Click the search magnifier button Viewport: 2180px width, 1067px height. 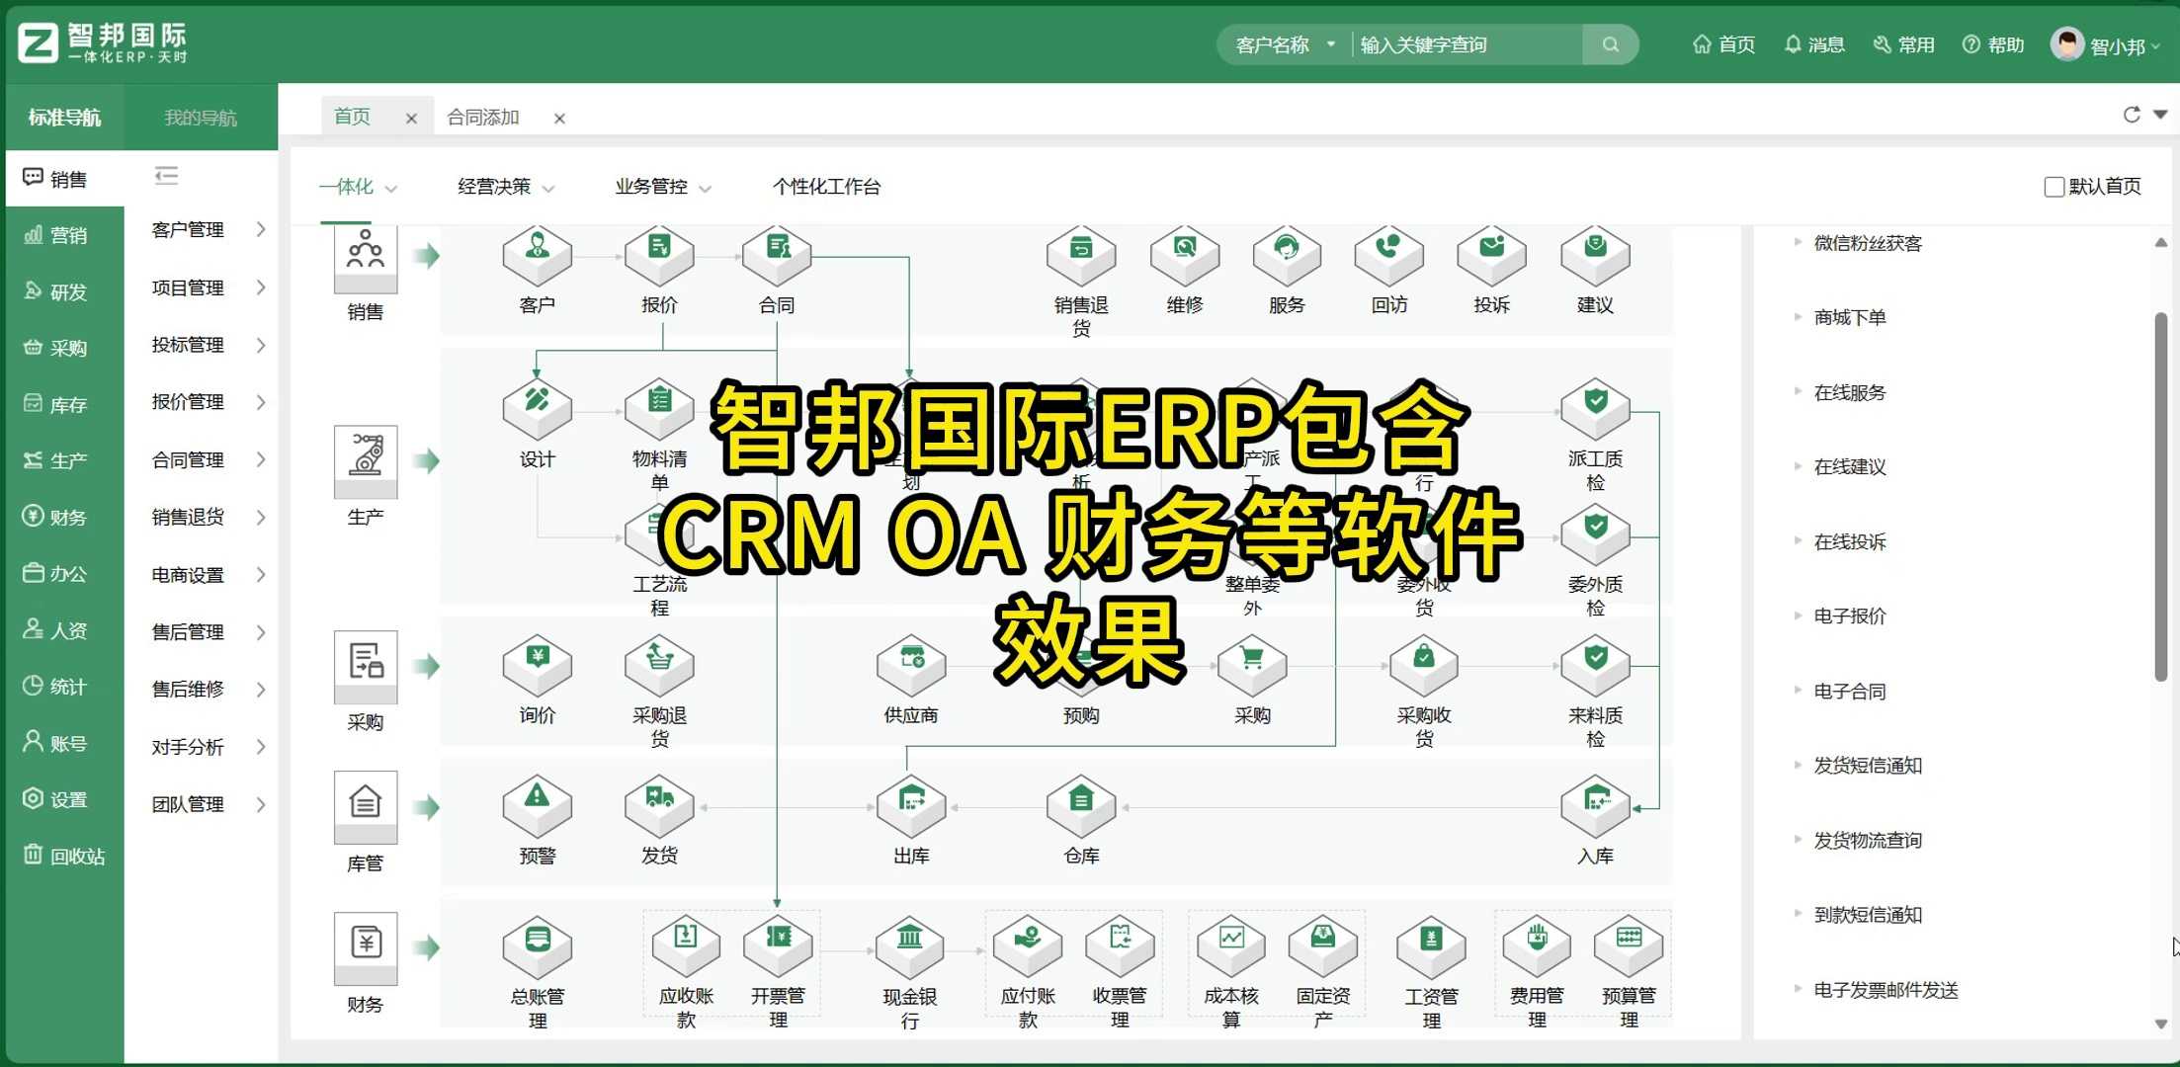click(1610, 44)
